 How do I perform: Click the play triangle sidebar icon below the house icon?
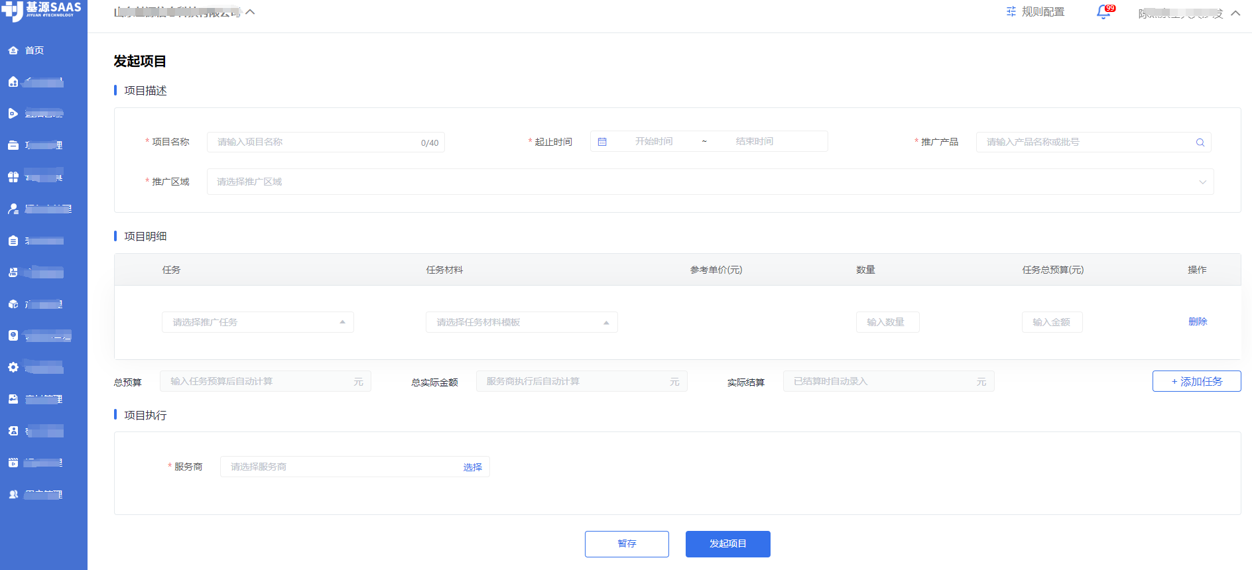click(x=13, y=113)
